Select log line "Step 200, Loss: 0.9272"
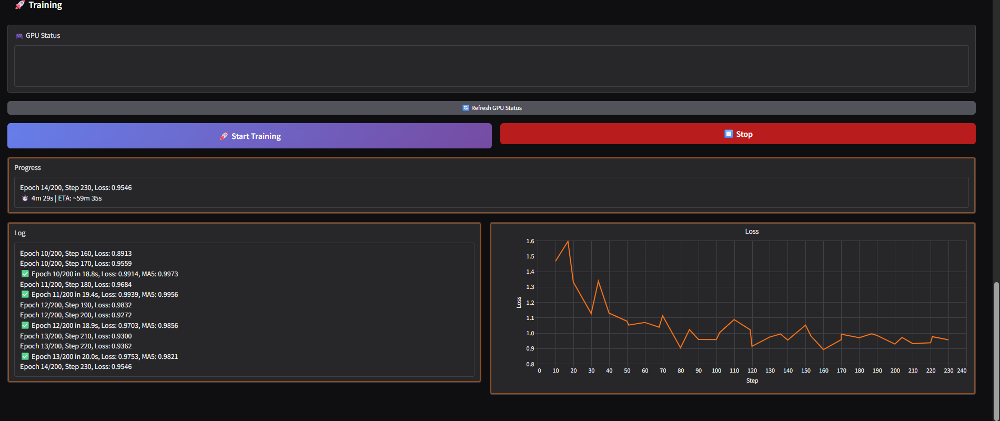This screenshot has width=1000, height=421. click(x=76, y=315)
